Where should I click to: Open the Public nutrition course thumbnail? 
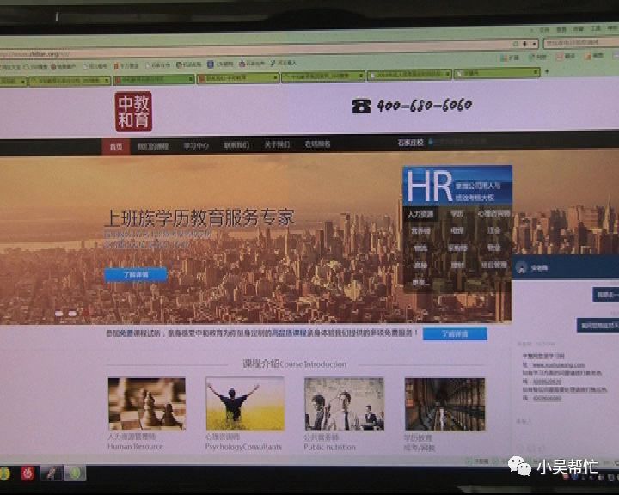point(344,404)
